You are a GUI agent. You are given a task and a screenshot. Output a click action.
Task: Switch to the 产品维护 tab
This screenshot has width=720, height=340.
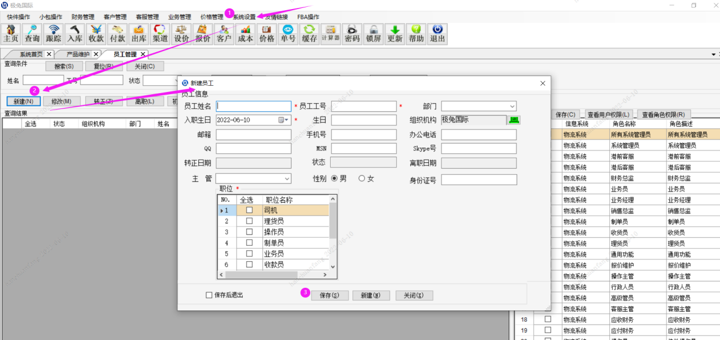tap(76, 54)
